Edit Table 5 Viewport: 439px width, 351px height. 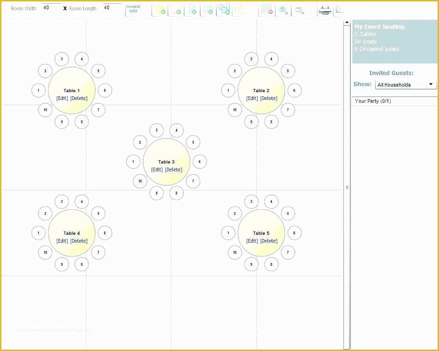(252, 241)
